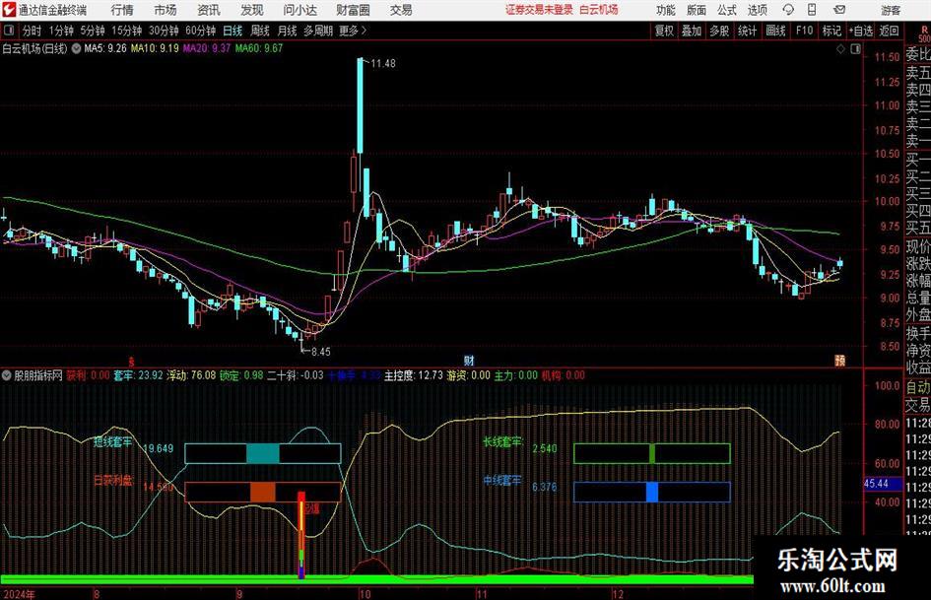This screenshot has width=931, height=600.
Task: Open the 发现 menu
Action: [x=252, y=10]
